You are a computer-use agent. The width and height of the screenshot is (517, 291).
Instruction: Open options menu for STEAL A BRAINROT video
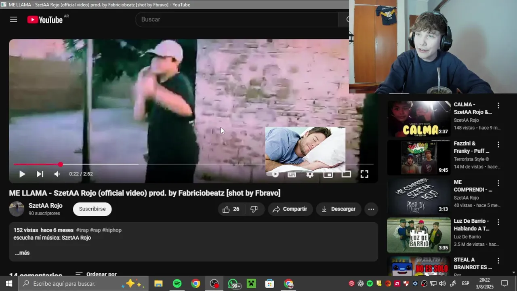(x=498, y=261)
